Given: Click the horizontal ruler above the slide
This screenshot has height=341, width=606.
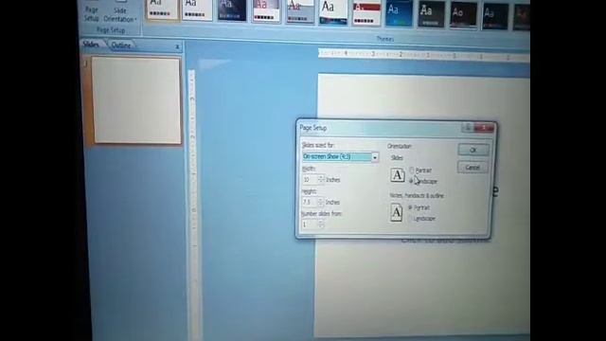Looking at the screenshot, I should 423,55.
